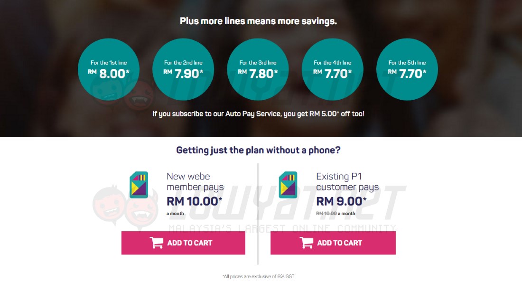Select the 2nd line RM 7.90 circle

pyautogui.click(x=183, y=69)
